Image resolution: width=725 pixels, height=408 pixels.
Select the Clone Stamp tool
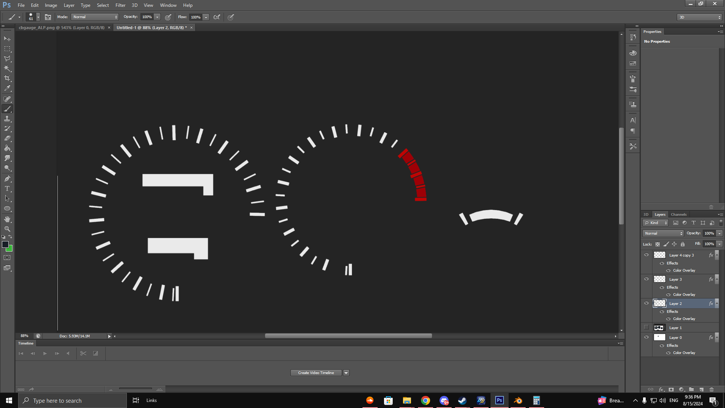click(x=7, y=119)
